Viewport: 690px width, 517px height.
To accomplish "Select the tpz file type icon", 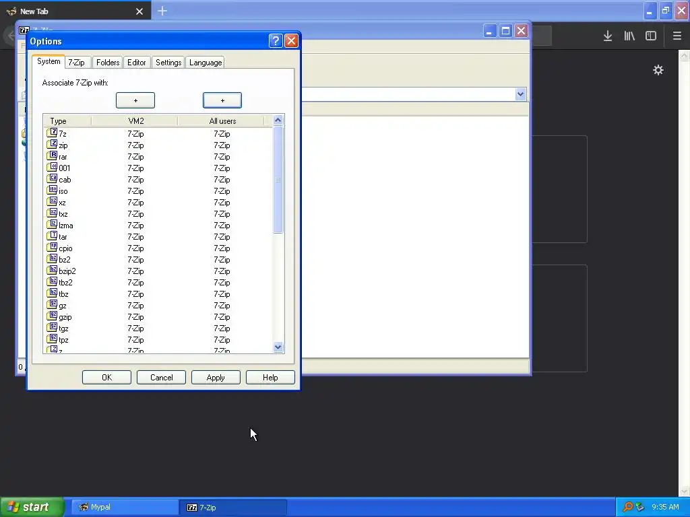I will pyautogui.click(x=52, y=338).
